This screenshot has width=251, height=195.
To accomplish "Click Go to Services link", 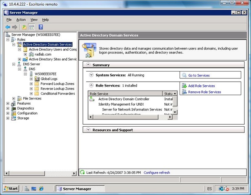I will pyautogui.click(x=199, y=75).
